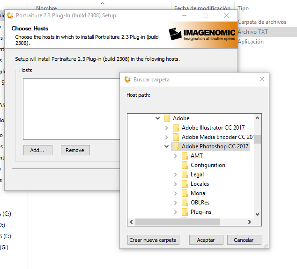Open the (G:) drive in Explorer sidebar
Screen dimensions: 297x269
(x=4, y=247)
